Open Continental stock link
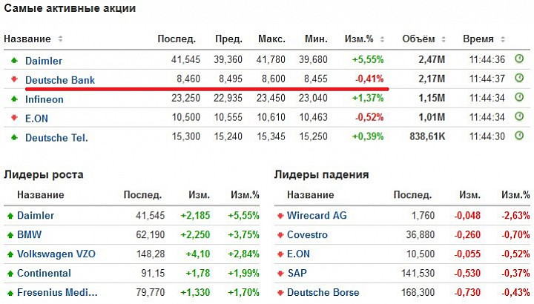Viewport: 534px width, 304px height. (x=44, y=273)
